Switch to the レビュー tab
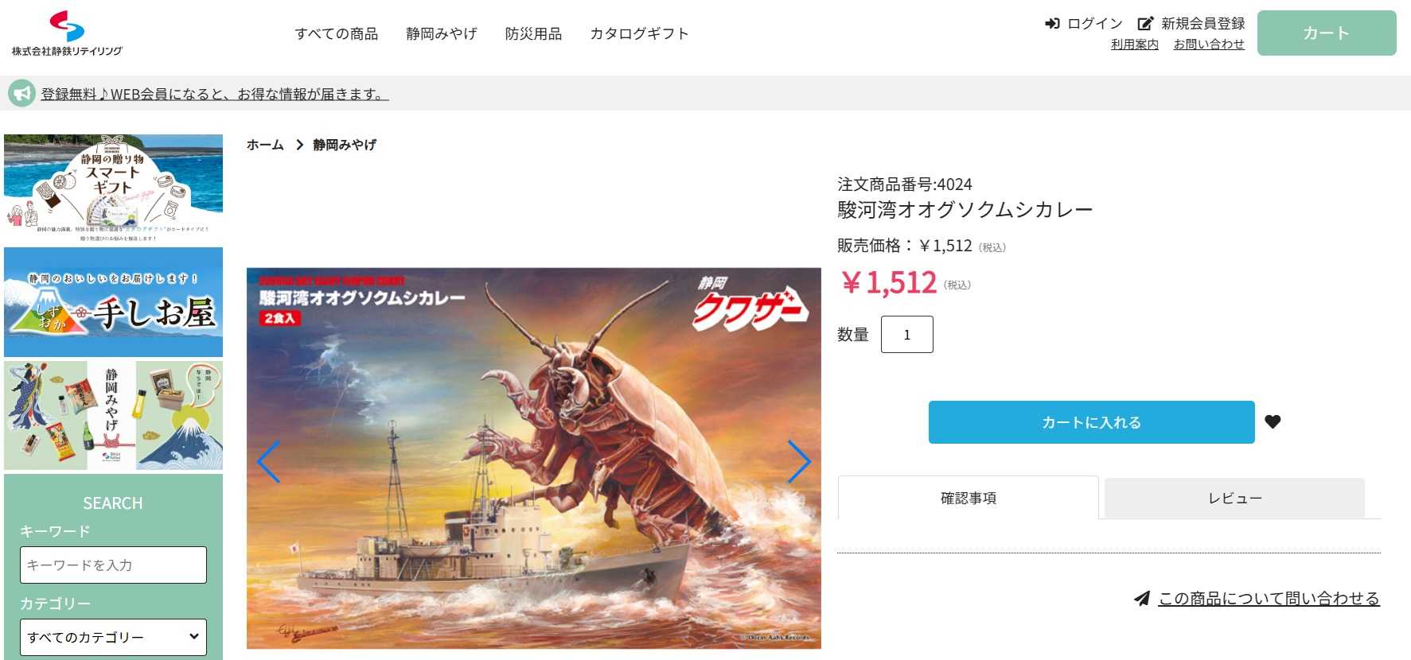The width and height of the screenshot is (1411, 660). point(1234,499)
